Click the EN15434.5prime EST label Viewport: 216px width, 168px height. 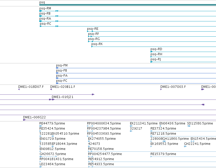click(203, 139)
